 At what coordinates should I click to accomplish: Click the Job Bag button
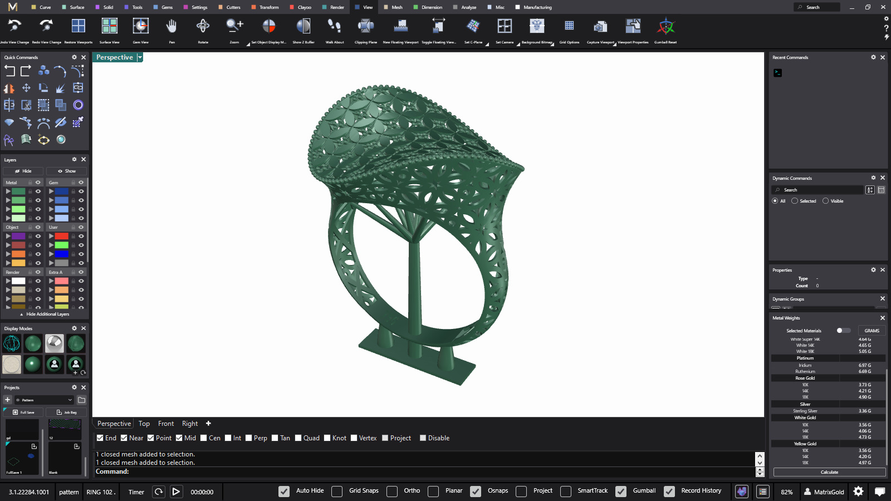(x=66, y=412)
